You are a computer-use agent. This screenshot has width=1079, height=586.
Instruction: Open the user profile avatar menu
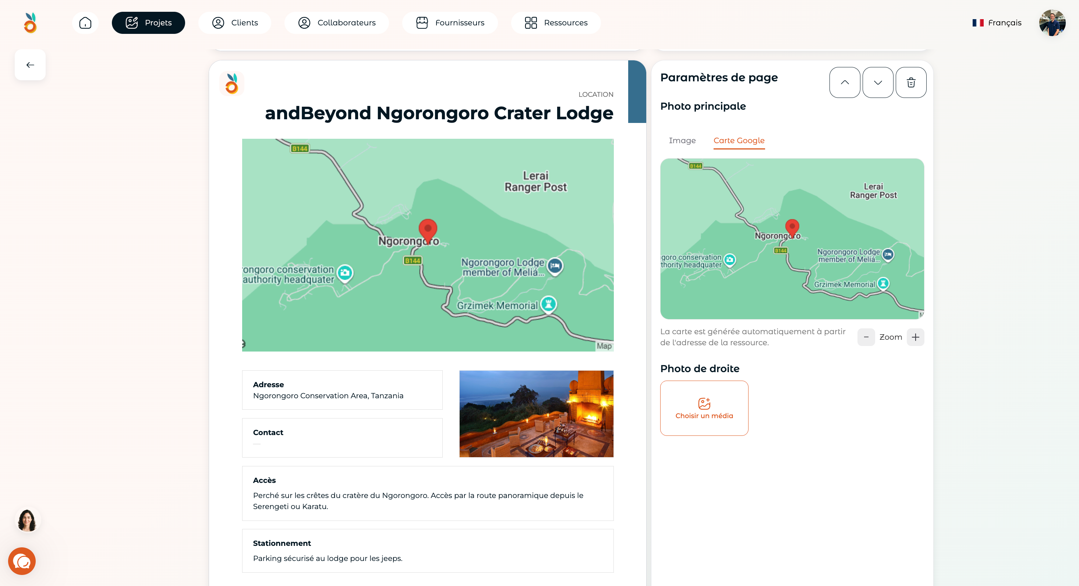1052,22
